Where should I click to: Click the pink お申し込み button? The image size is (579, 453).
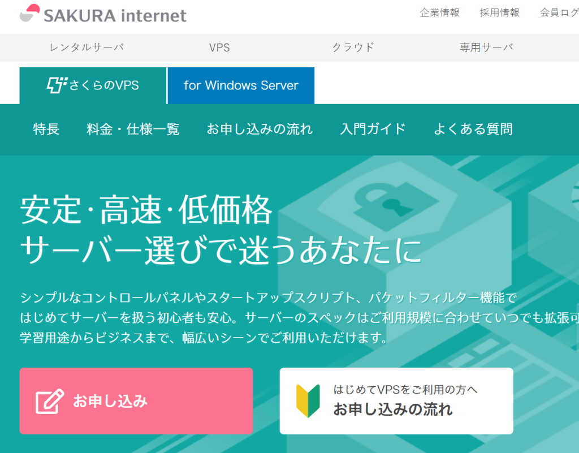click(136, 401)
